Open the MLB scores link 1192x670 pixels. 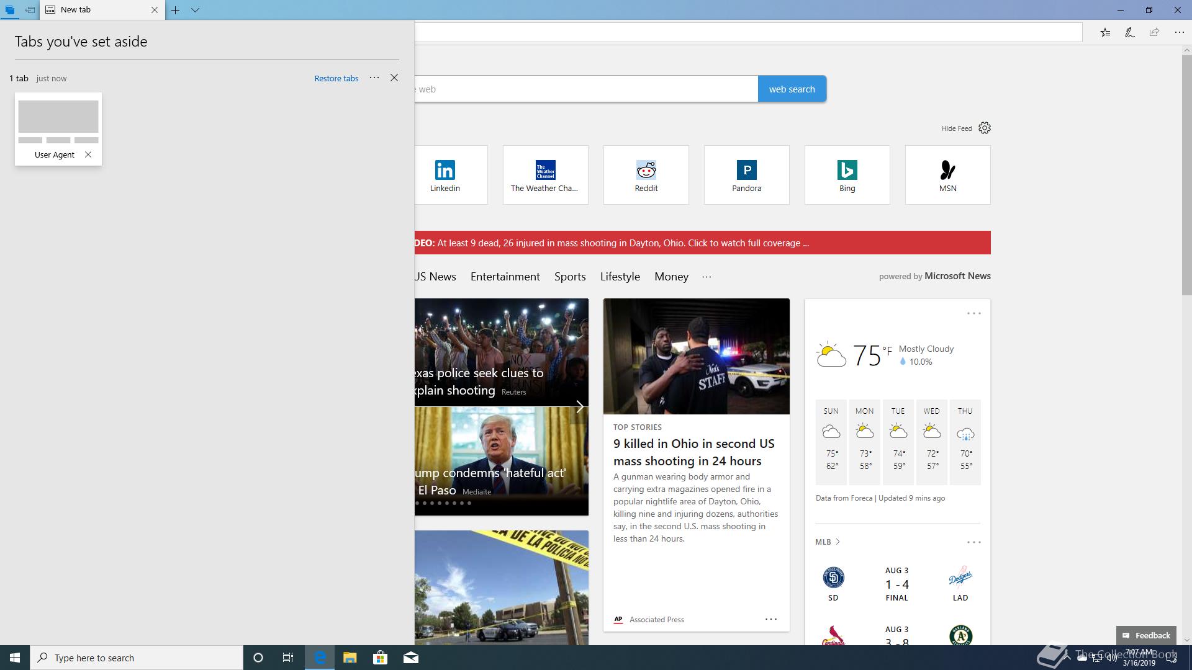pyautogui.click(x=828, y=542)
